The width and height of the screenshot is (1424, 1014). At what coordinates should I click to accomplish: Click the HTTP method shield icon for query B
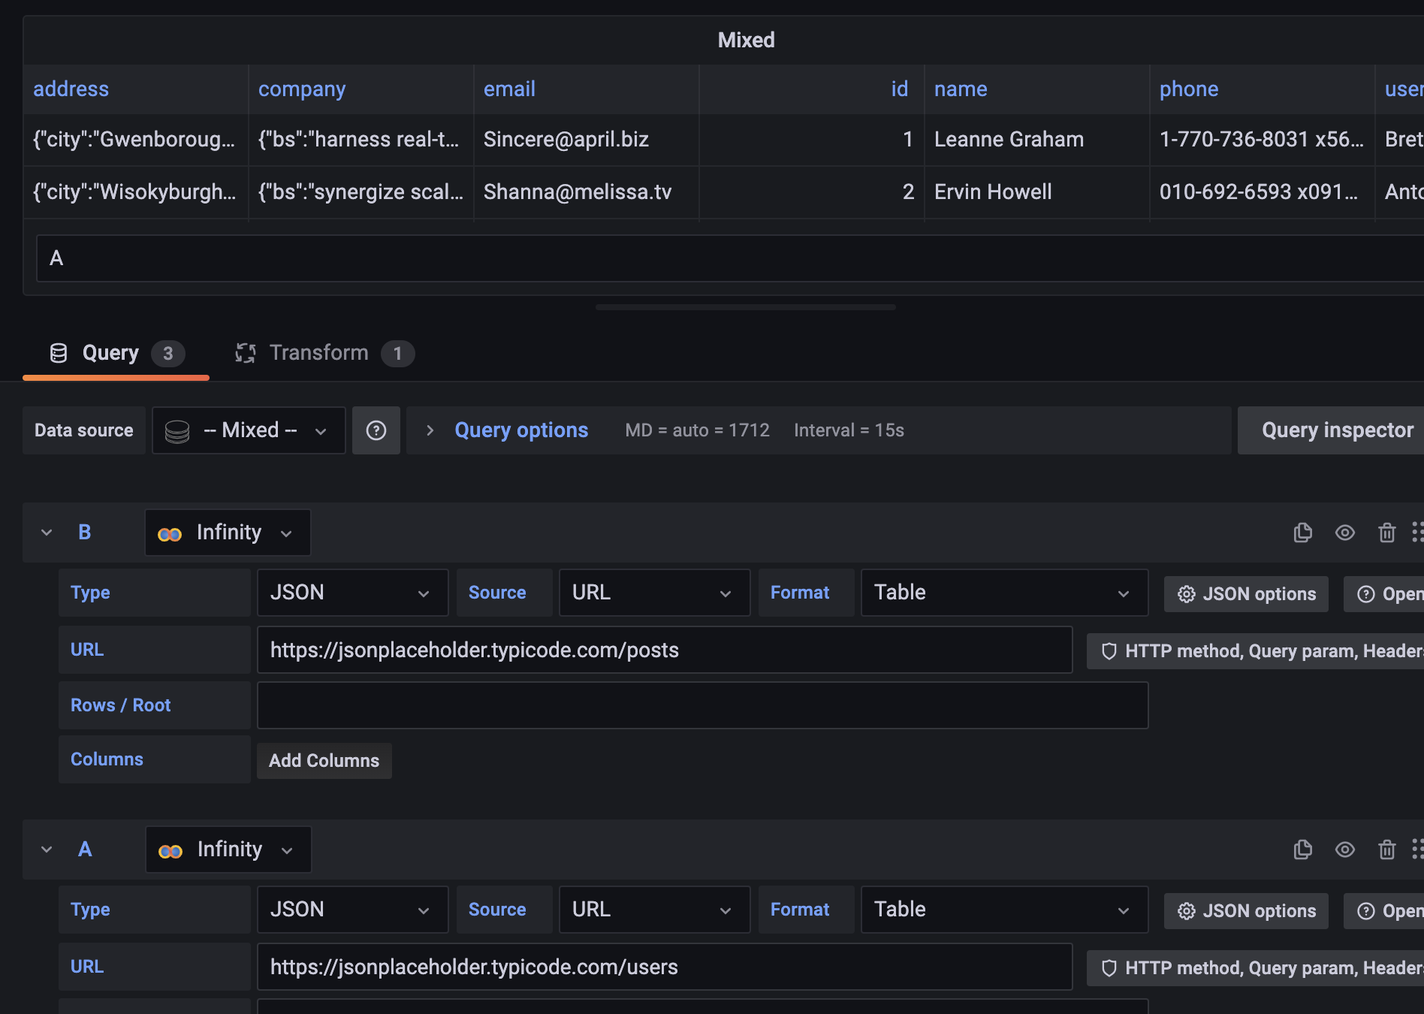click(x=1109, y=650)
